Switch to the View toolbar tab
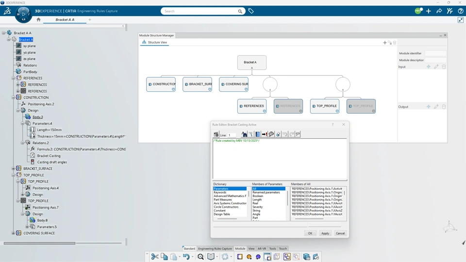The height and width of the screenshot is (262, 466). tap(251, 248)
